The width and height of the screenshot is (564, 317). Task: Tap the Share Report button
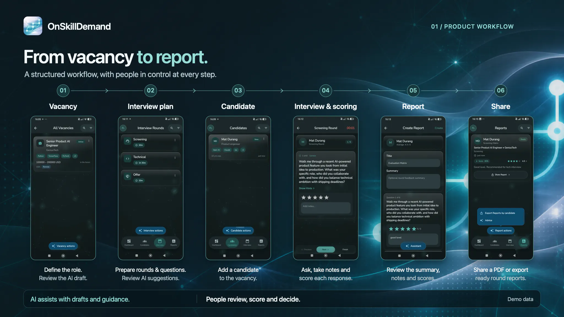pos(501,175)
